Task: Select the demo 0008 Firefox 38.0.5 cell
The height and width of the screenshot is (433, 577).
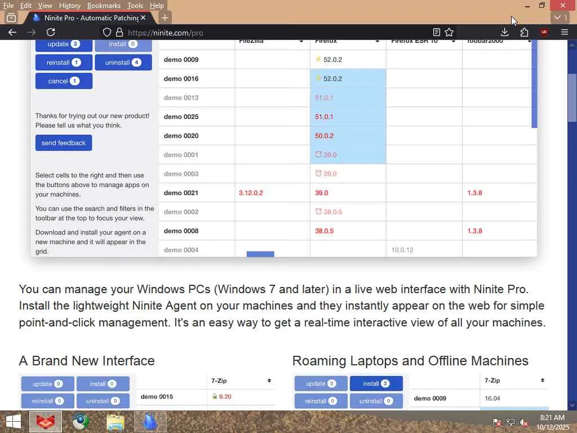Action: click(348, 231)
